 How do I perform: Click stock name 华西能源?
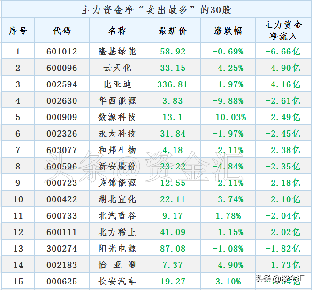117,101
